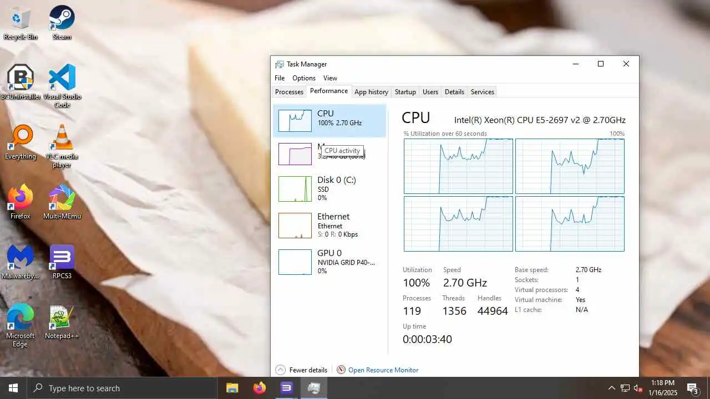710x399 pixels.
Task: Select Disk 0 (C:) in the sidebar
Action: (329, 188)
